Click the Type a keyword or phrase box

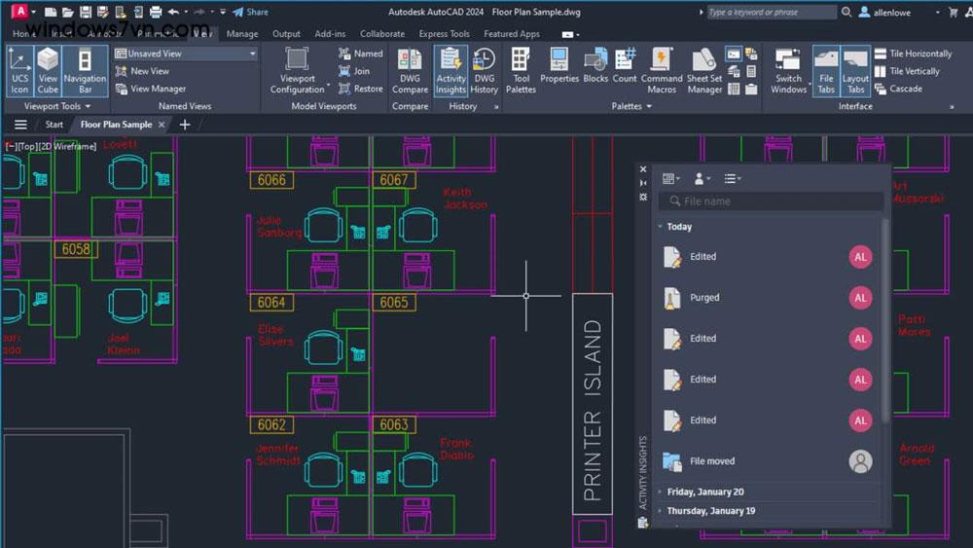[772, 12]
